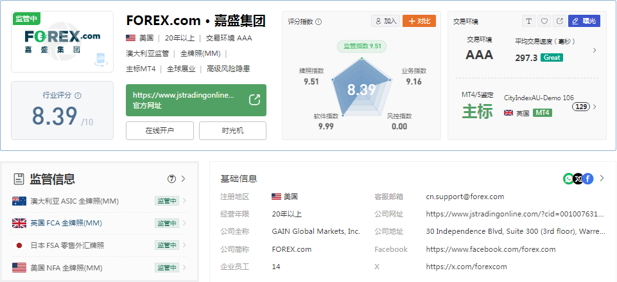
Task: Open the 官方网址 official website button
Action: (196, 100)
